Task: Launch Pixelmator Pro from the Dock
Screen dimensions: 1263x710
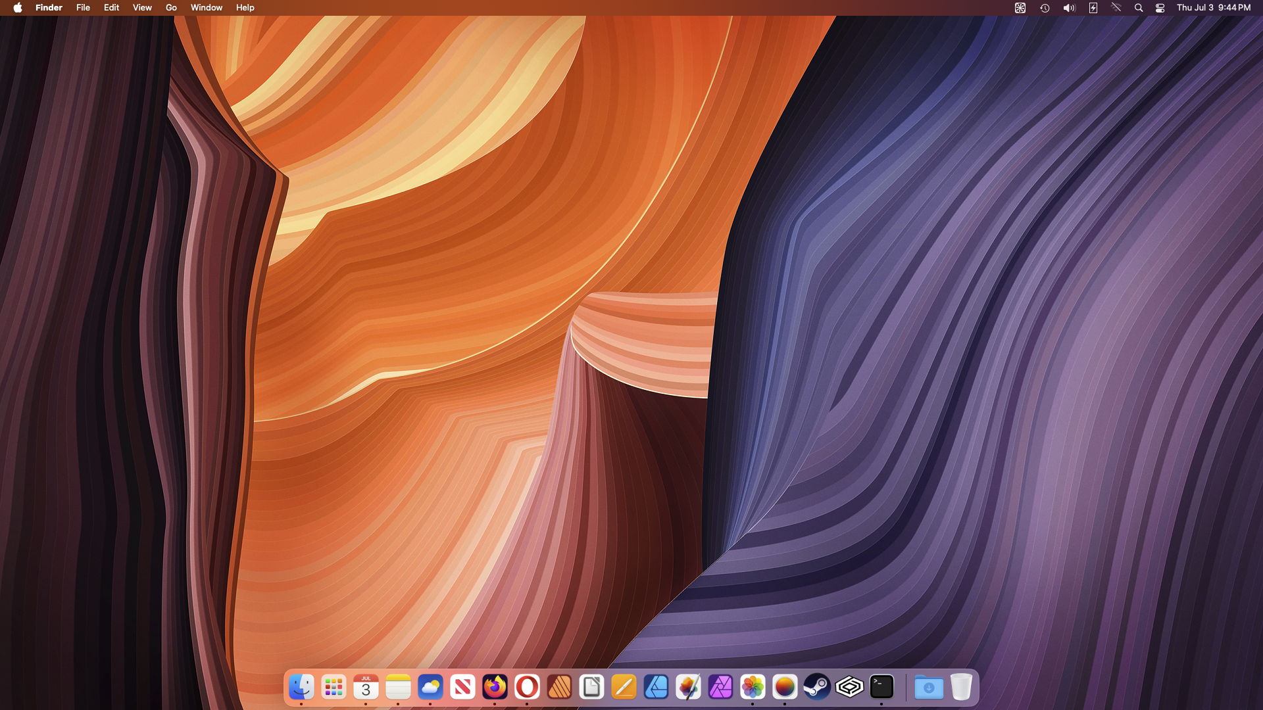Action: [x=688, y=688]
